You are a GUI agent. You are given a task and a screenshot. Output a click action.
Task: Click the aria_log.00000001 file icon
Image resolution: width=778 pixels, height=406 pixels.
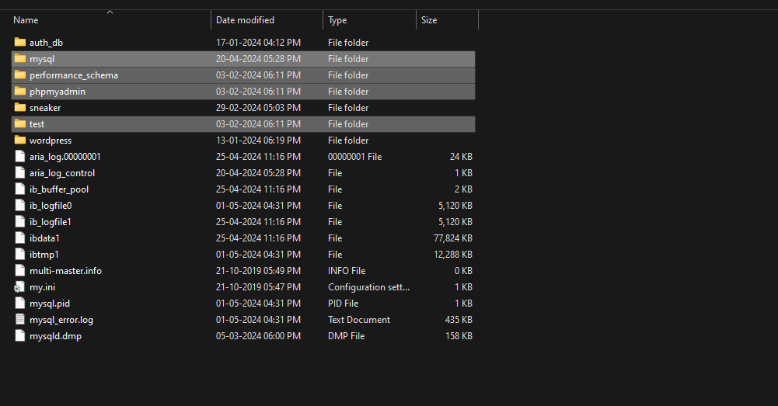(20, 156)
